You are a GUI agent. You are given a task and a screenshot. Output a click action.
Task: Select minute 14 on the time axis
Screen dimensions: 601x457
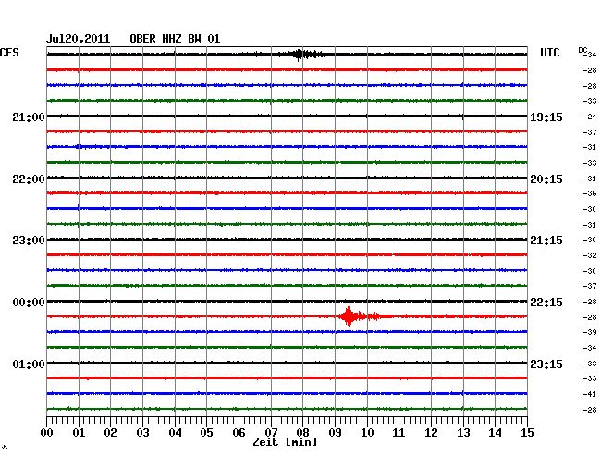click(x=495, y=433)
